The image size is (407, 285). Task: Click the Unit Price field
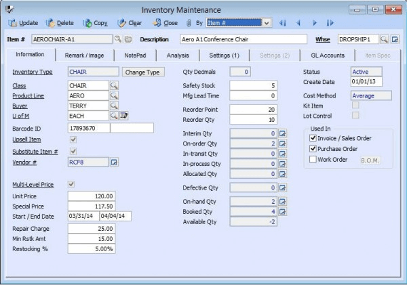tap(92, 196)
